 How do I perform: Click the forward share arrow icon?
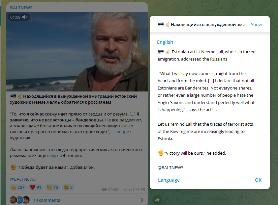(x=157, y=200)
